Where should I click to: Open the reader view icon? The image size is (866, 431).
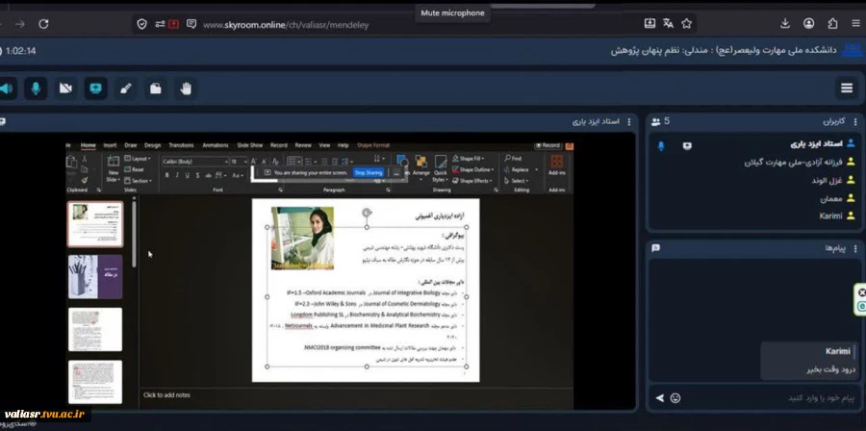(191, 24)
